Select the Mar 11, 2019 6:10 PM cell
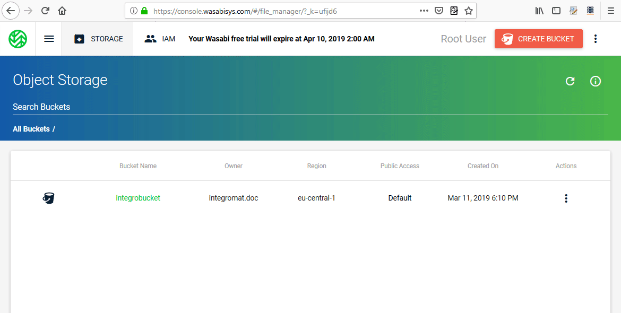621x313 pixels. coord(483,198)
